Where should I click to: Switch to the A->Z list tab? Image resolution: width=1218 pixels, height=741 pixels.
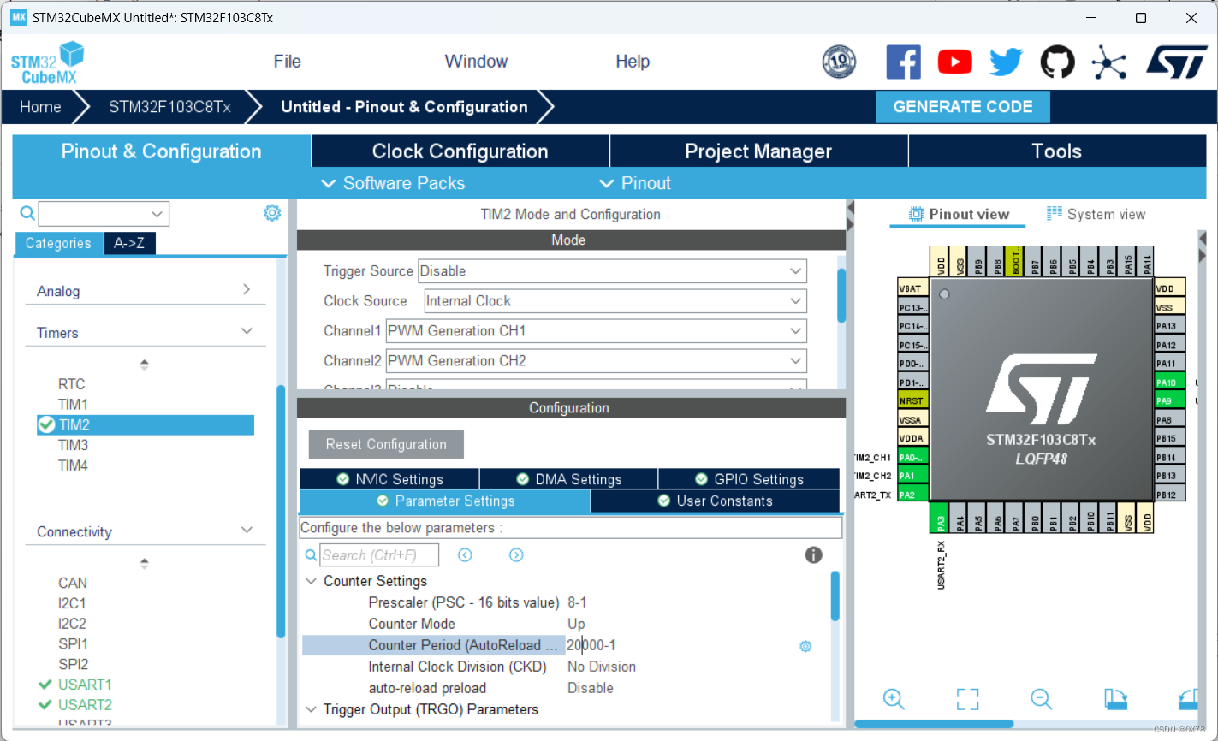pos(129,244)
